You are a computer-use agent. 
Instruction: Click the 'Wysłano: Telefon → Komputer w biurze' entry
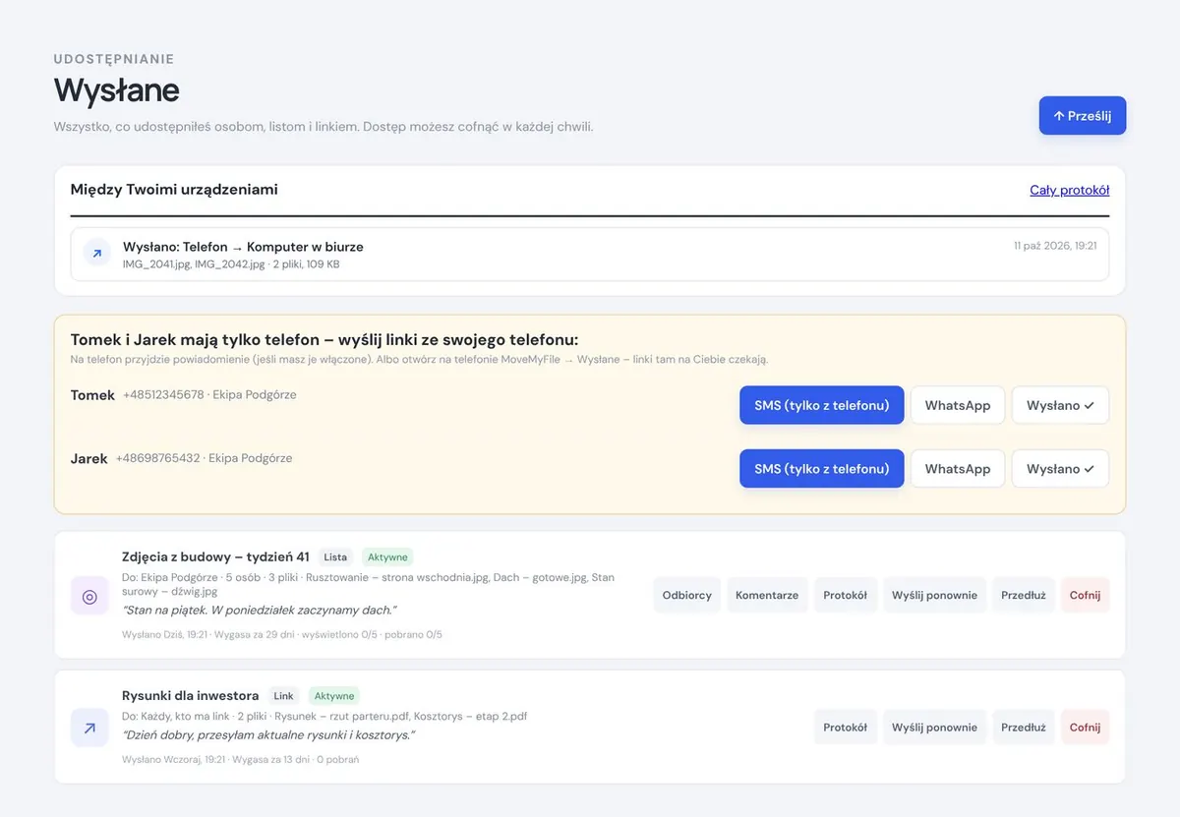[590, 255]
